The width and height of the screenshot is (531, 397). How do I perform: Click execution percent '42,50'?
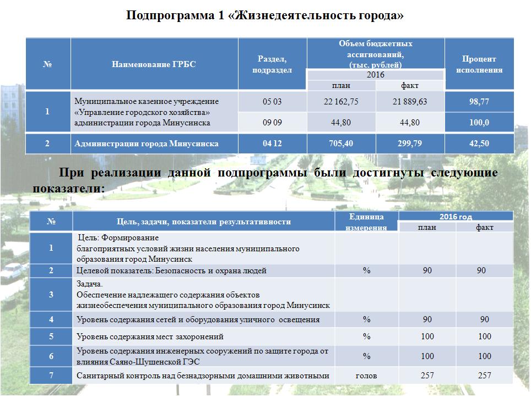pyautogui.click(x=479, y=144)
